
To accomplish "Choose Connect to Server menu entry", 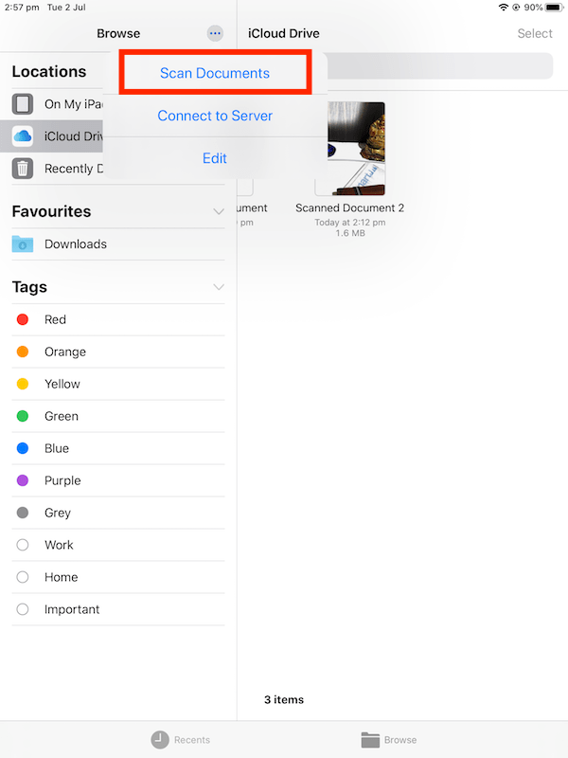I will 215,116.
